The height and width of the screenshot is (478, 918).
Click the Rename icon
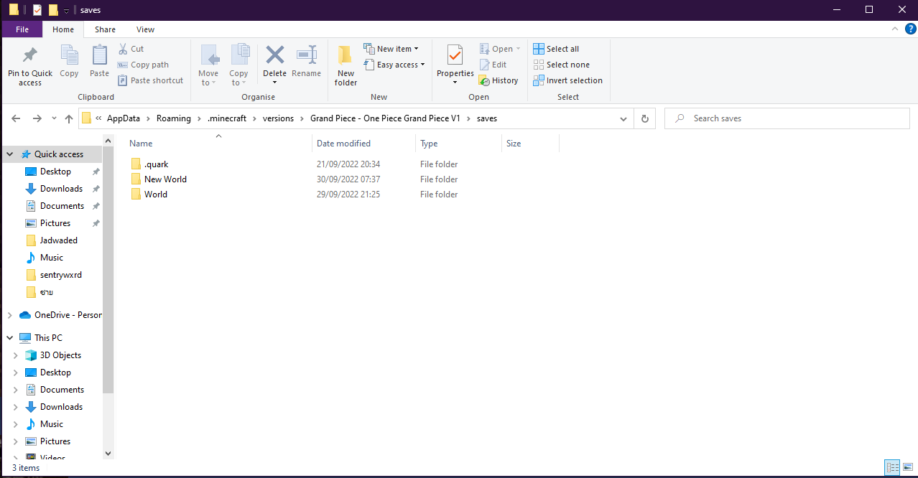[307, 55]
